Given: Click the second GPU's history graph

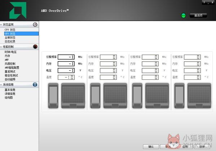Looking at the screenshot, I should [115, 96].
